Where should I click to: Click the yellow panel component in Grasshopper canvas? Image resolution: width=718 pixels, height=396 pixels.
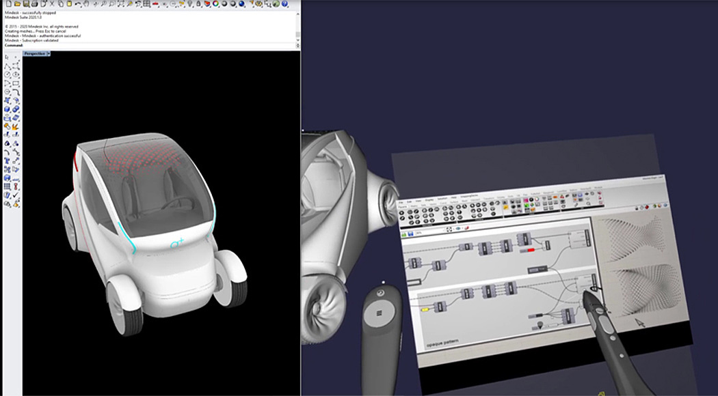[x=425, y=309]
